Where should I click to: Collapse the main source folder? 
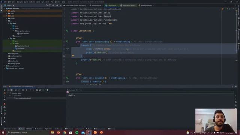(9, 23)
